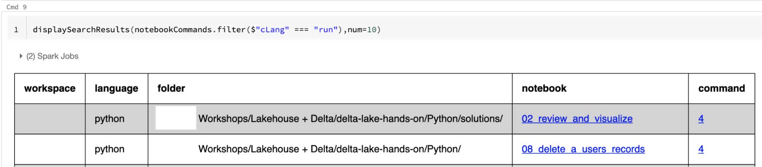Screen dimensions: 762x167
Task: Open the 02_review_and_visualize notebook link
Action: click(x=577, y=119)
